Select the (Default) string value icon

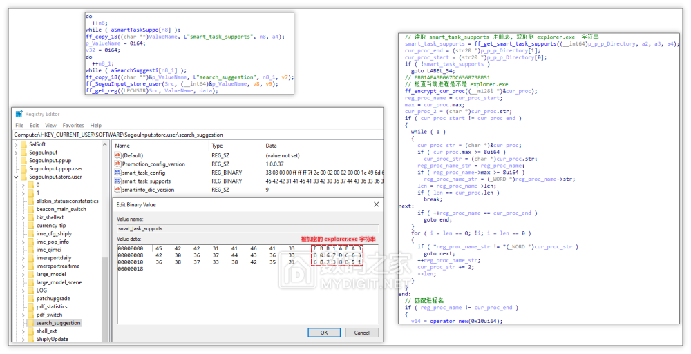click(117, 155)
